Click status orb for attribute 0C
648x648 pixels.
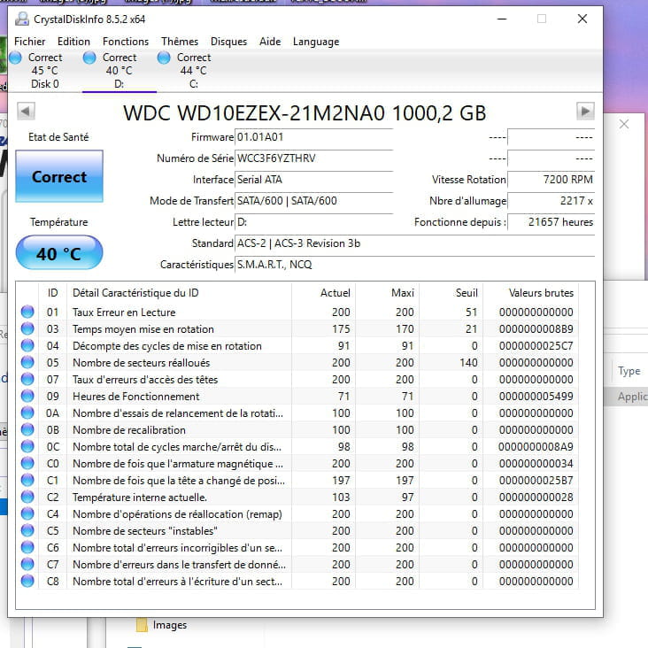pyautogui.click(x=27, y=446)
